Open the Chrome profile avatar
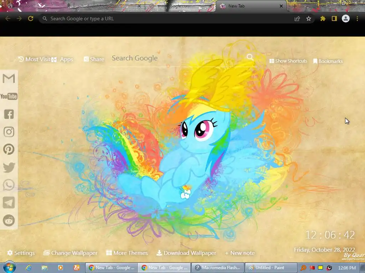Viewport: 365px width, 273px height. pos(346,18)
